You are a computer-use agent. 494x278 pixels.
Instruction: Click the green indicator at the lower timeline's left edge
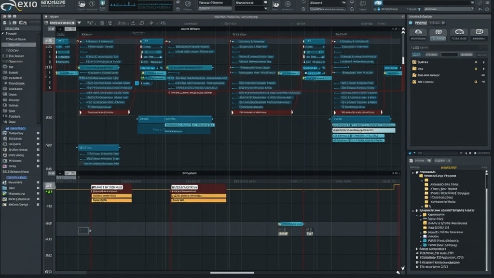(49, 192)
